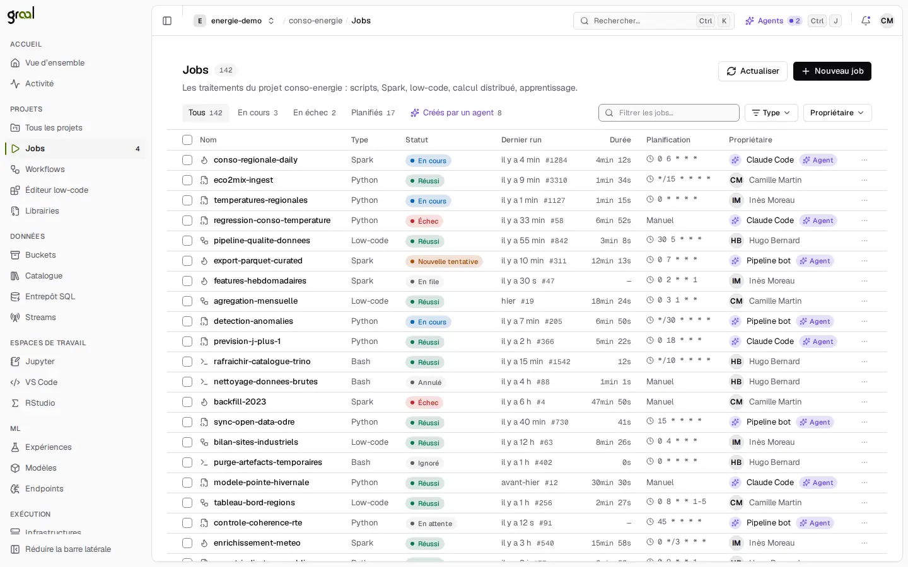Open the detection-anomalies job
The width and height of the screenshot is (908, 567).
(x=253, y=321)
